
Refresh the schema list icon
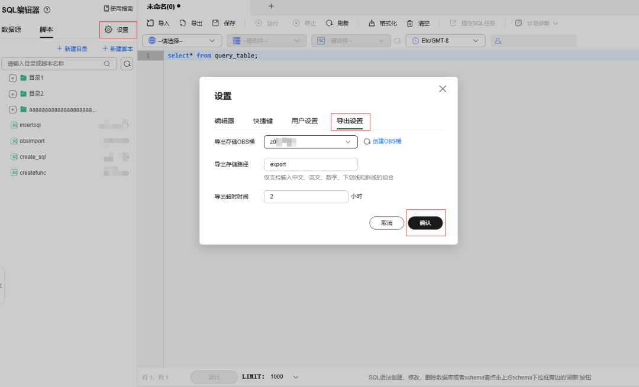pos(398,41)
